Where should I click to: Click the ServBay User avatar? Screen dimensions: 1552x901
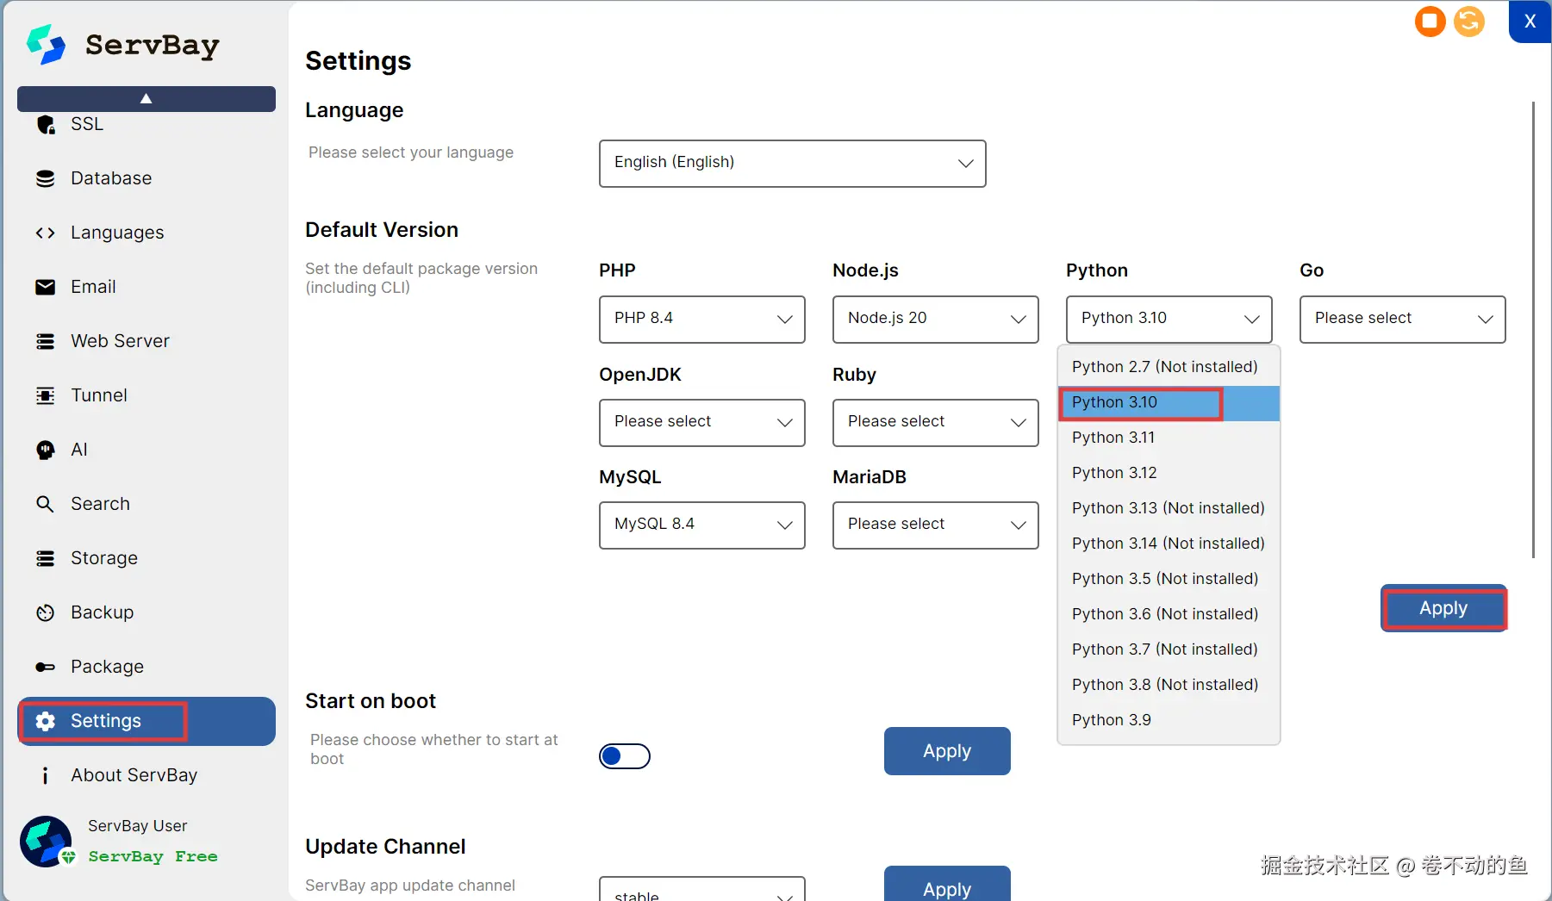46,842
